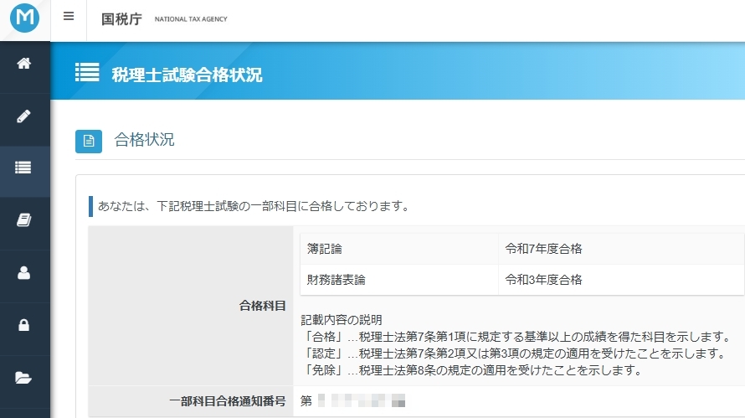Click the 税理士試験合格状況 page title
The height and width of the screenshot is (418, 745).
(x=187, y=75)
